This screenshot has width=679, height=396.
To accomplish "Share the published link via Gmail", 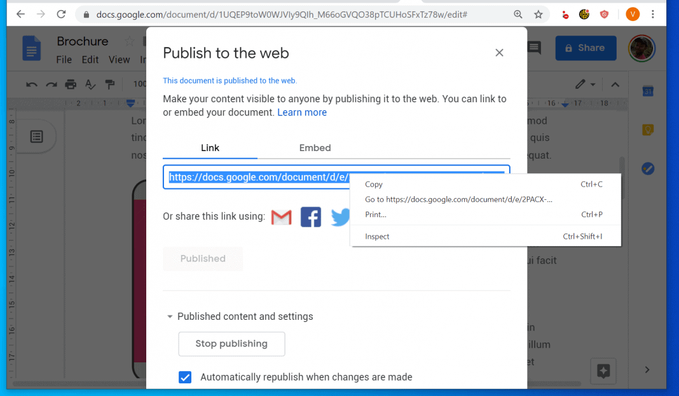I will click(x=280, y=217).
